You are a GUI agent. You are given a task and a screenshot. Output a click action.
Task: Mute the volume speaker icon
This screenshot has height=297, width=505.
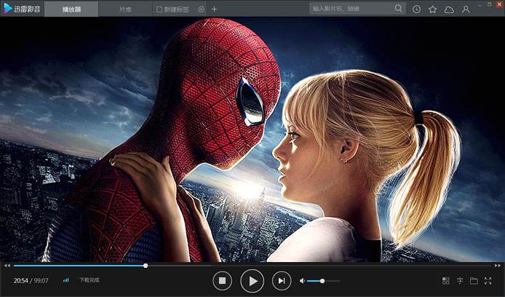point(302,281)
